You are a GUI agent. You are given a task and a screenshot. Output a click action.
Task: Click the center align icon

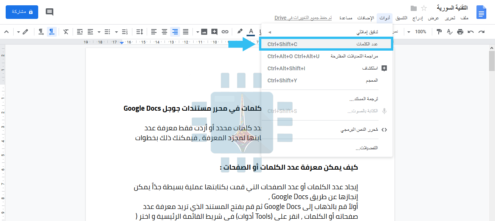pos(164,32)
